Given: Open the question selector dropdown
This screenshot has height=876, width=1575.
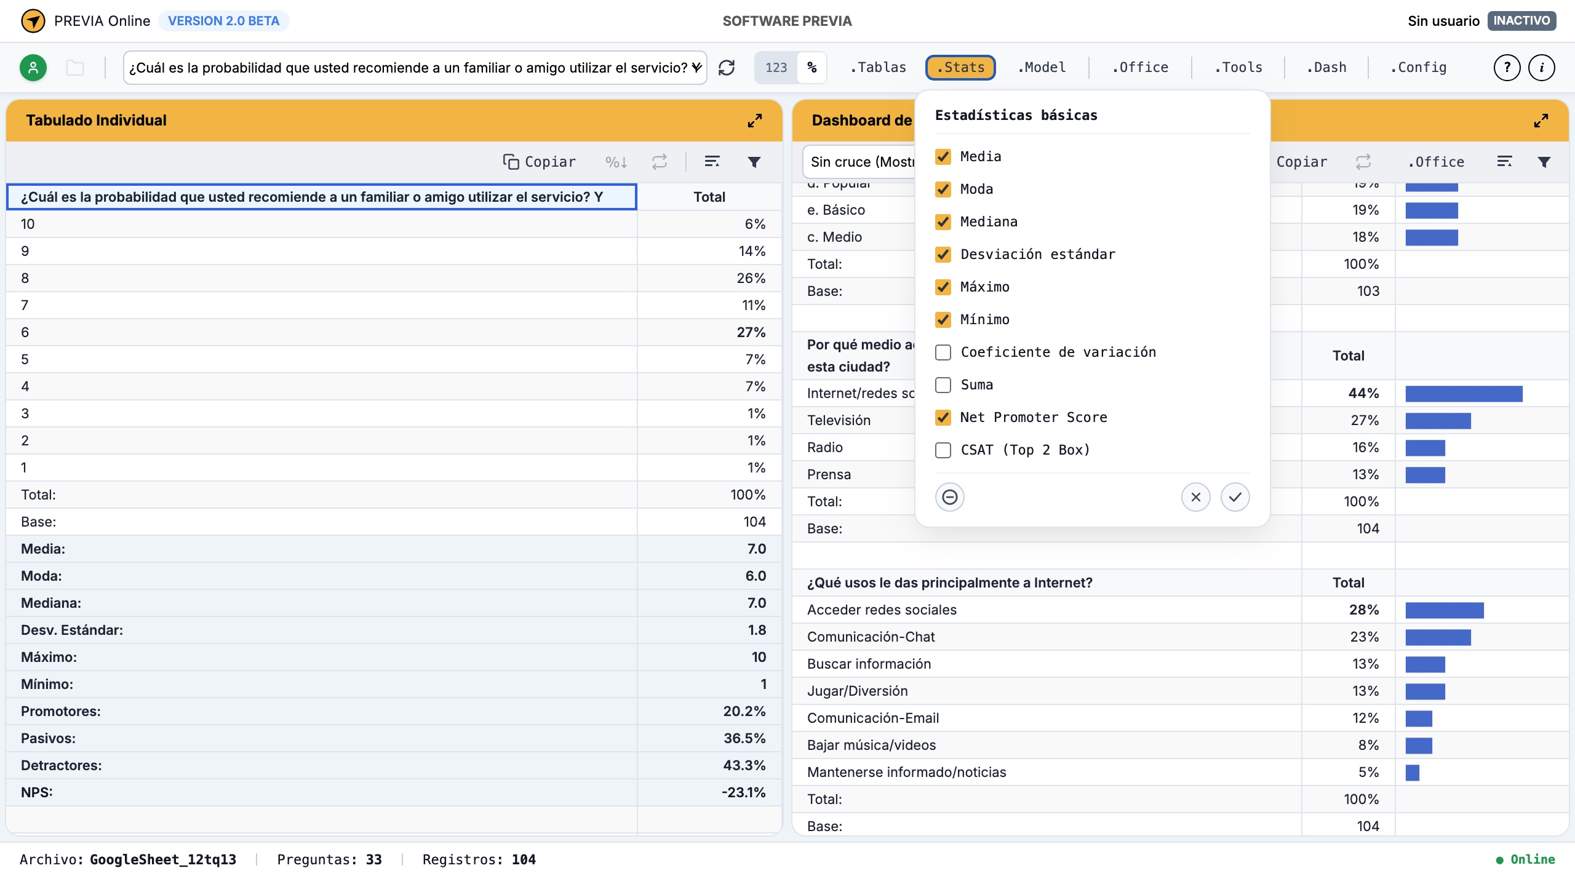Looking at the screenshot, I should click(415, 68).
